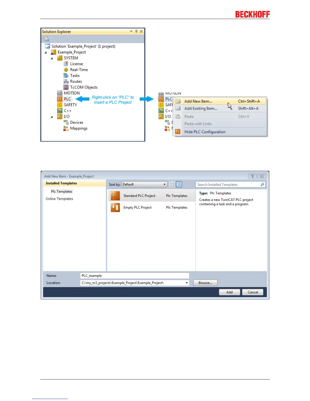Open the Location path dropdown
Viewport: 310px width, 401px height.
point(187,283)
